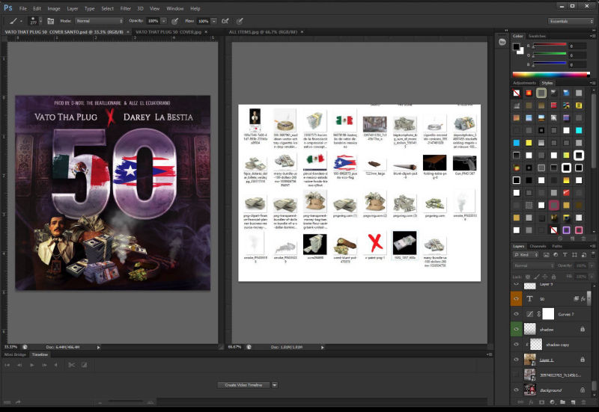Lock all icon in Layers panel
Image resolution: width=599 pixels, height=412 pixels.
pyautogui.click(x=554, y=277)
